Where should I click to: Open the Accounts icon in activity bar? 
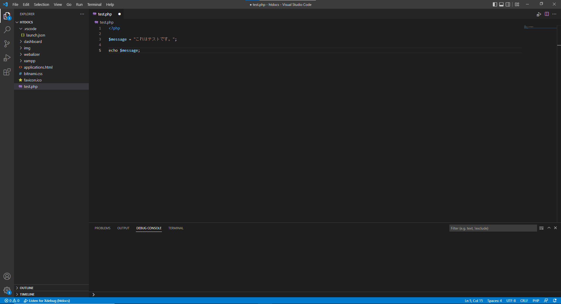[x=7, y=276]
